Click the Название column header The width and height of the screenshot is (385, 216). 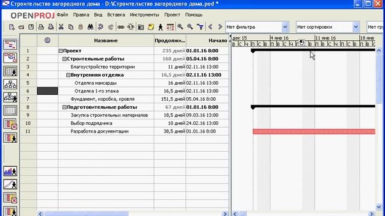click(106, 41)
